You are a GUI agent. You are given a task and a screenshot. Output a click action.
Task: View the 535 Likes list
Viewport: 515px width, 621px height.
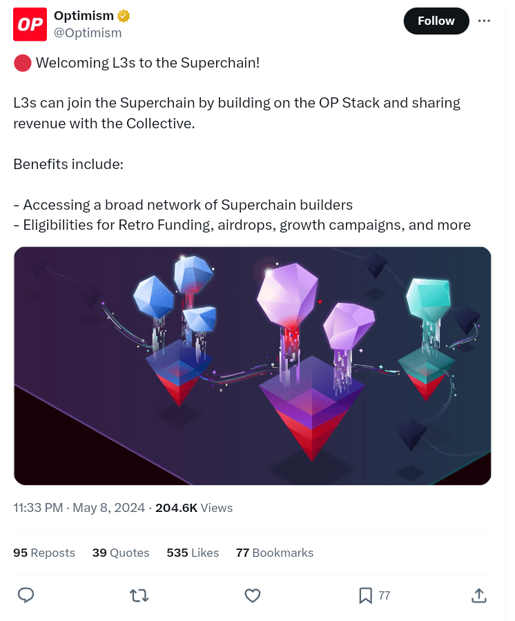click(x=193, y=553)
